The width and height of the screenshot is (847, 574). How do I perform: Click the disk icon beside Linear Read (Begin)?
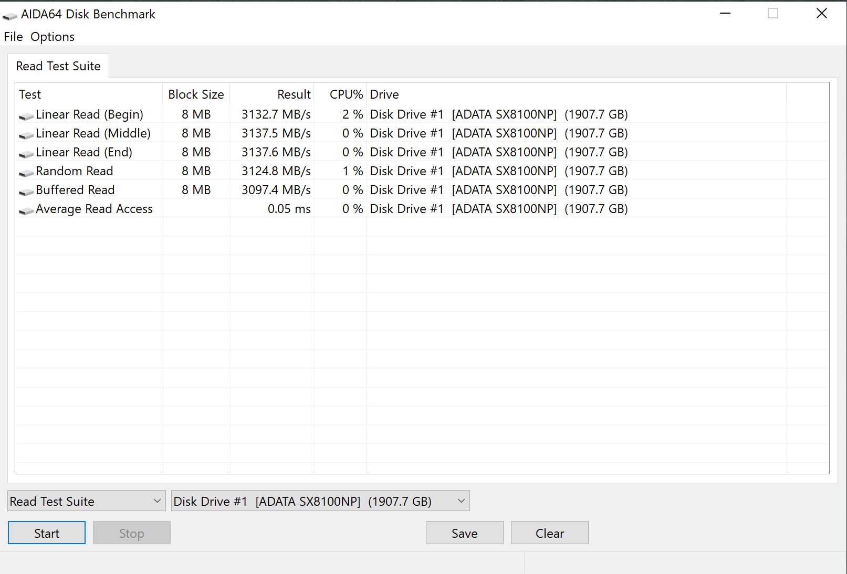26,116
